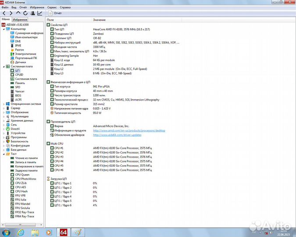
Task: Open the Вид menu
Action: (x=14, y=7)
